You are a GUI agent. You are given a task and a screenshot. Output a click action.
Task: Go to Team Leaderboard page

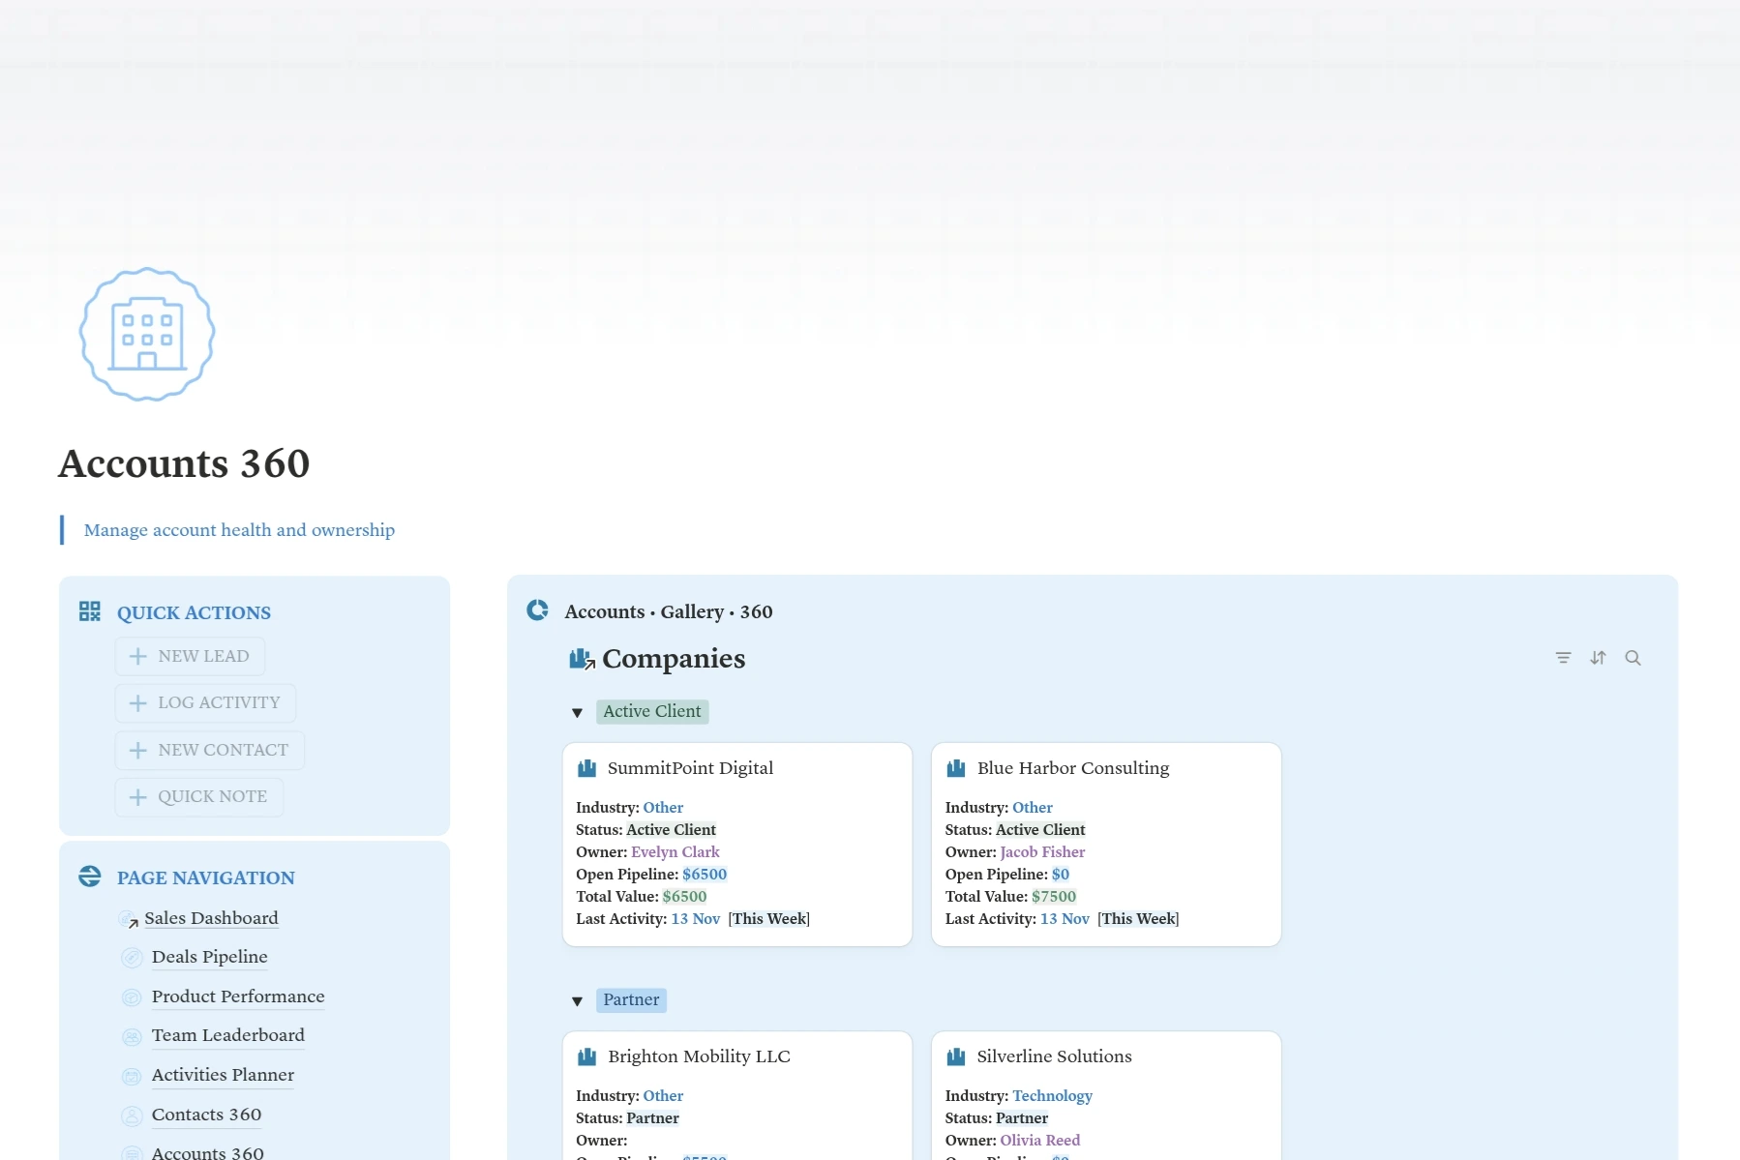(x=227, y=1035)
